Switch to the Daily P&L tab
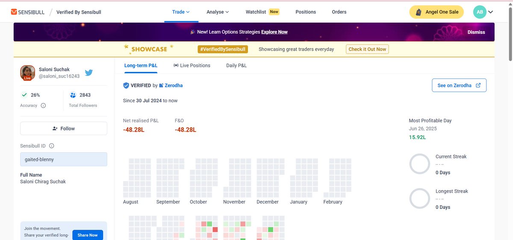The image size is (513, 240). 236,65
